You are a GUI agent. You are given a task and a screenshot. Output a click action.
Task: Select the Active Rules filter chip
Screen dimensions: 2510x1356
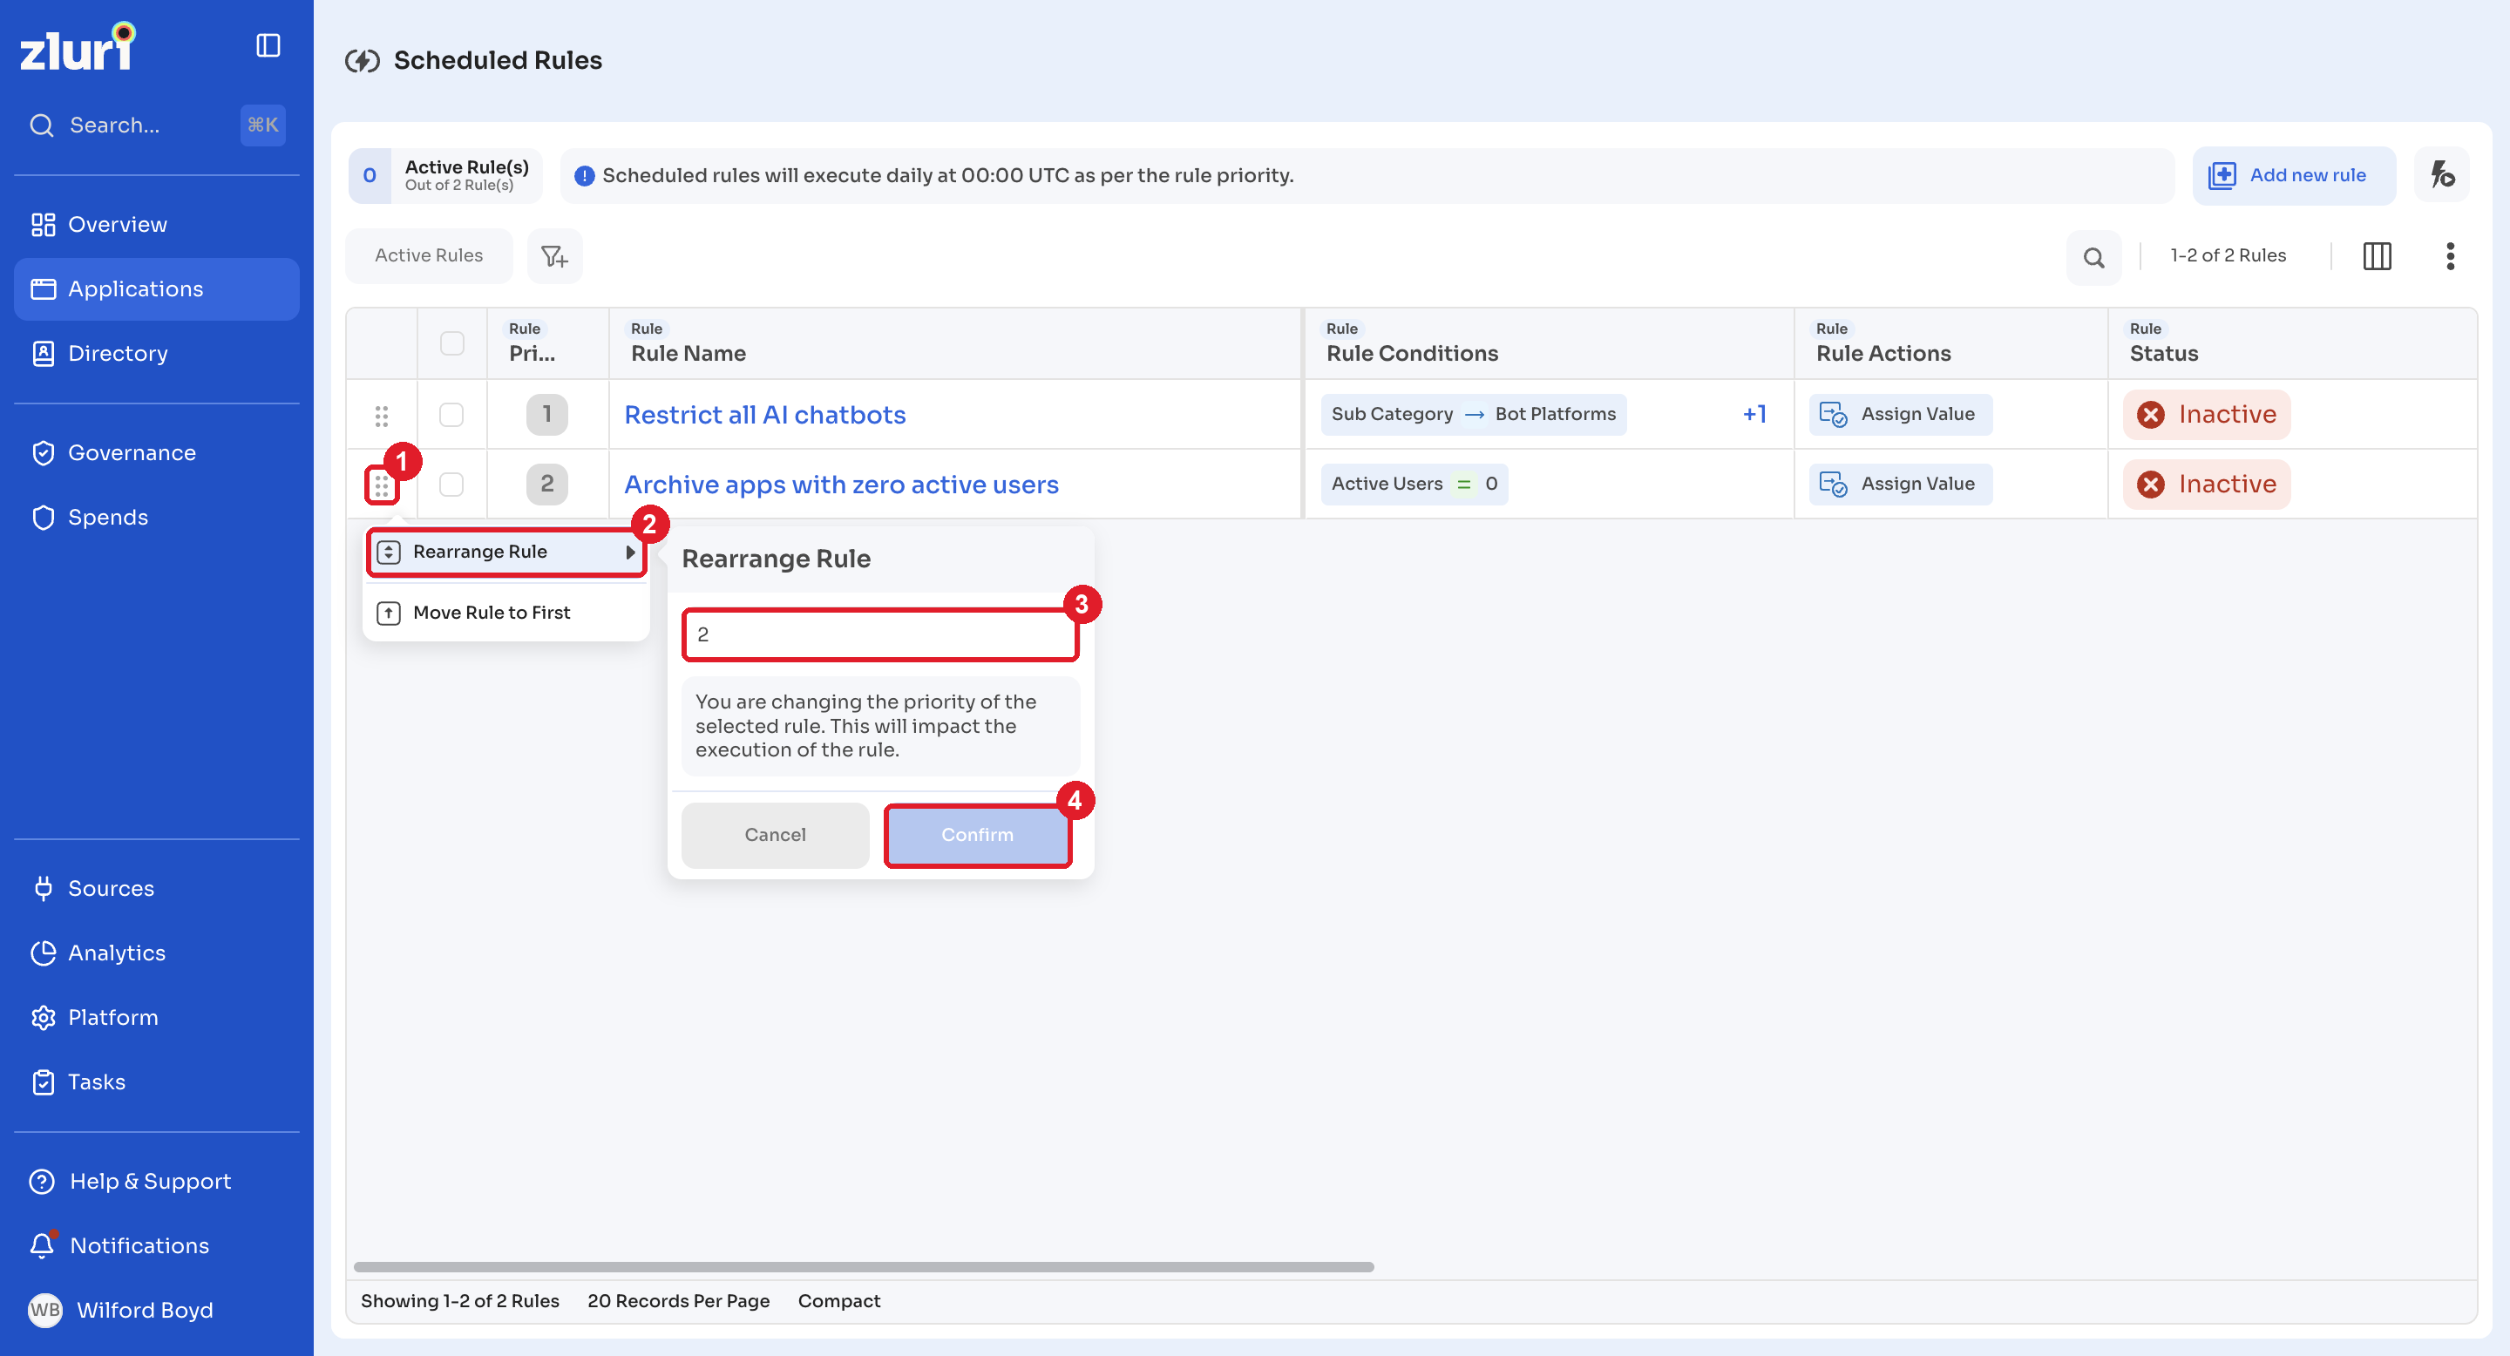click(429, 256)
